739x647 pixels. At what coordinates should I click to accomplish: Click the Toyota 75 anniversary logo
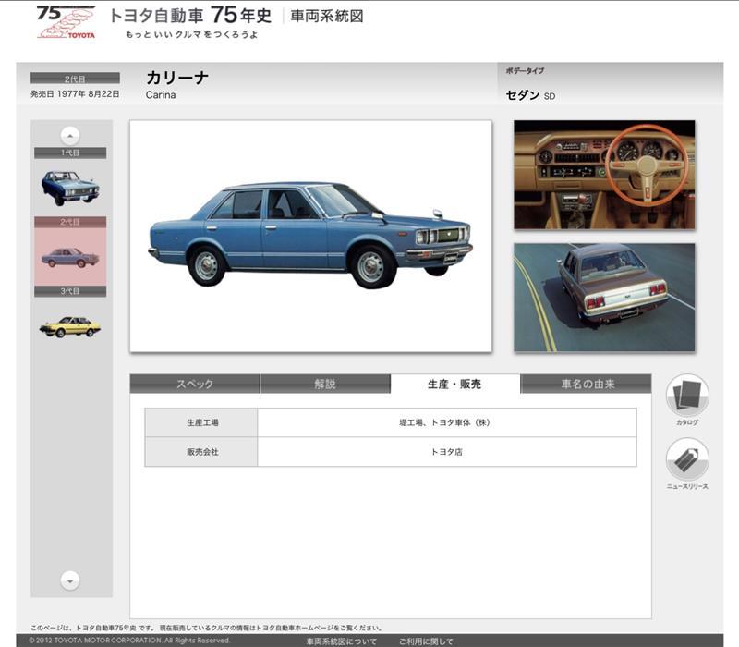(x=67, y=21)
